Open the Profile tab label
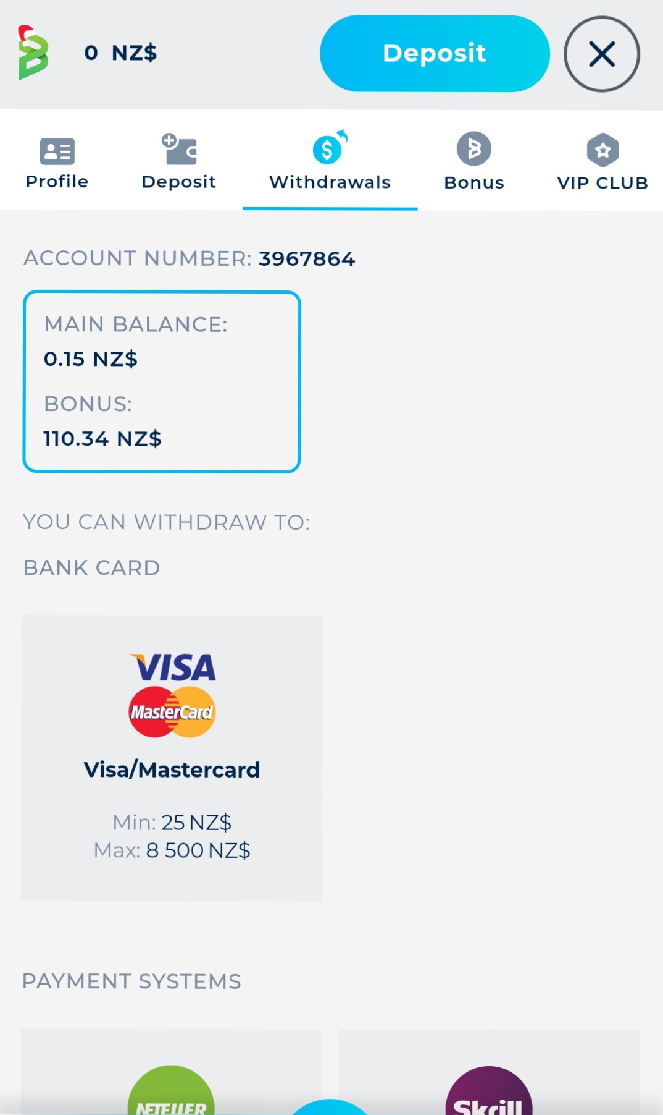This screenshot has width=663, height=1115. (57, 182)
